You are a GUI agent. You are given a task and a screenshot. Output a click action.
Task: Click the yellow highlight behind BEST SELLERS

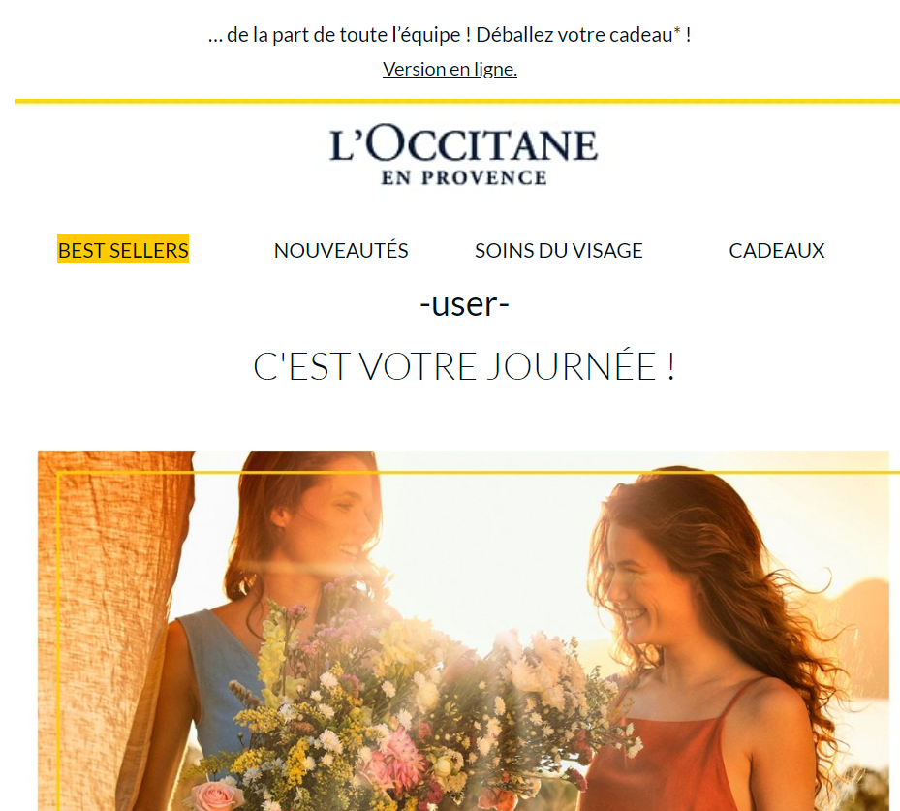coord(123,248)
